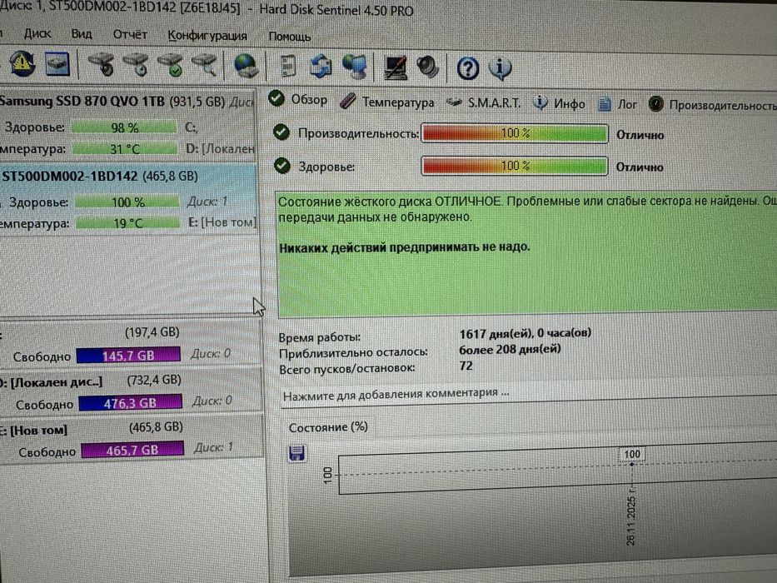777x583 pixels.
Task: Click the blue-framed hard disk toolbar icon
Action: pos(57,63)
